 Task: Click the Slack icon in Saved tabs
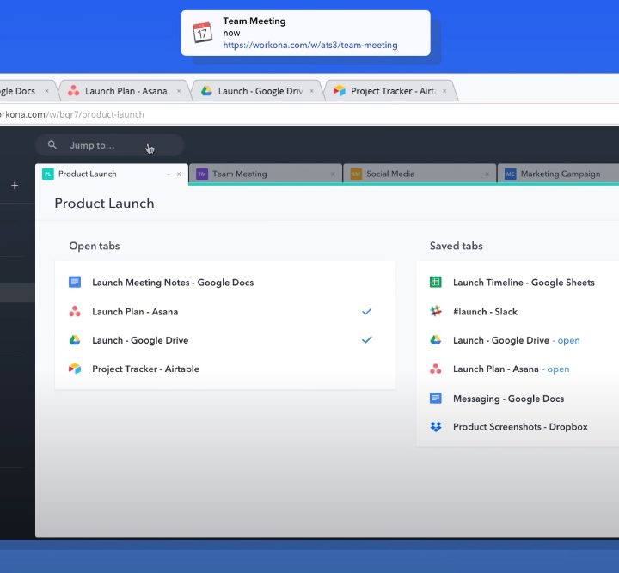coord(435,311)
